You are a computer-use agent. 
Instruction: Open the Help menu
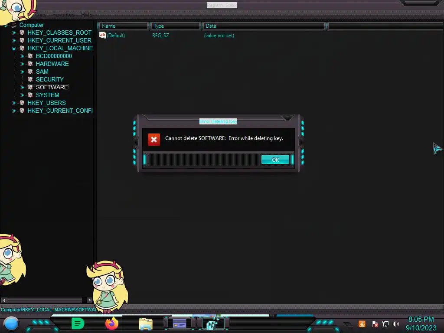click(x=87, y=15)
